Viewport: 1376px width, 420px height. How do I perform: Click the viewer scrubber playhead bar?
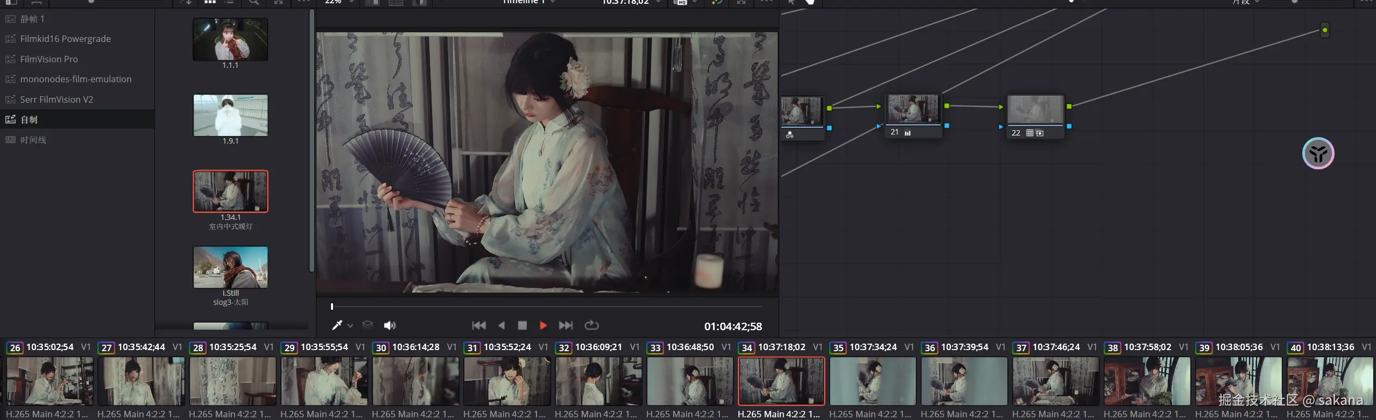pos(332,307)
